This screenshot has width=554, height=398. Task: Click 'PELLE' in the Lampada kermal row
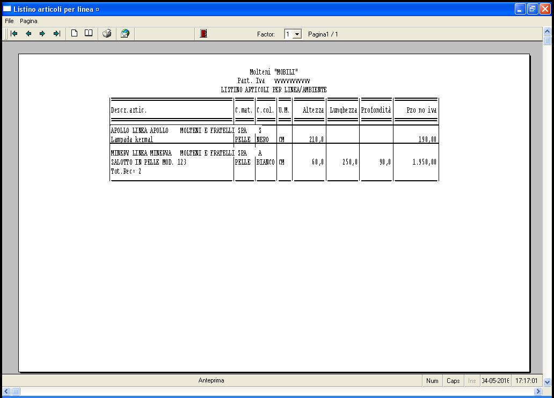(243, 139)
